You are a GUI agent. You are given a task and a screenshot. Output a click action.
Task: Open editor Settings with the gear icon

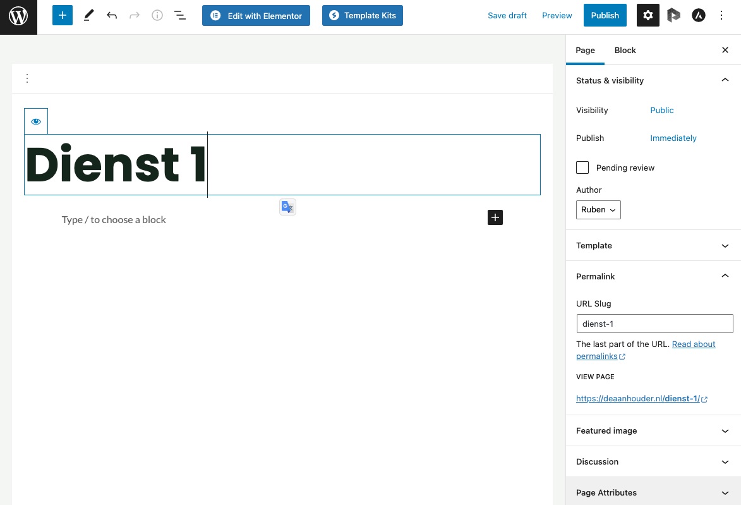648,15
